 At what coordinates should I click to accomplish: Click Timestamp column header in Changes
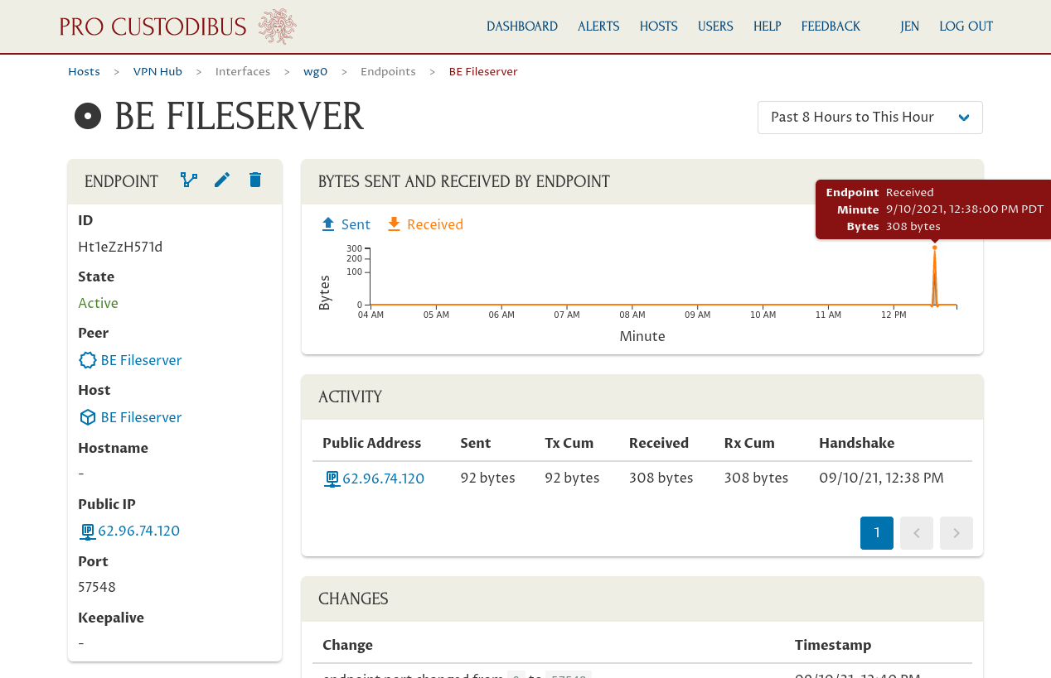[x=832, y=645]
